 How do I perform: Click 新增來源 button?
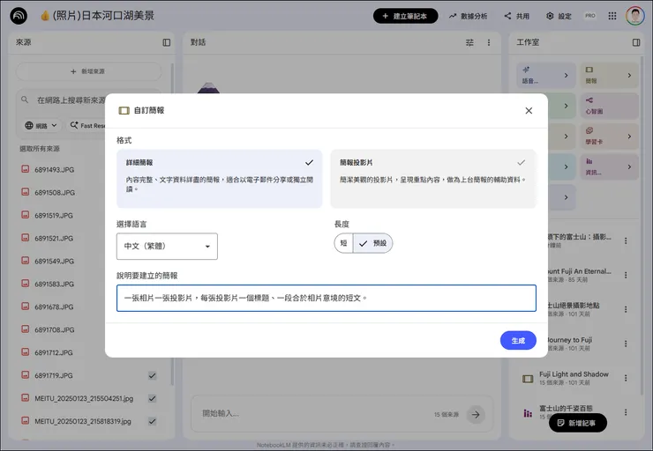point(88,71)
